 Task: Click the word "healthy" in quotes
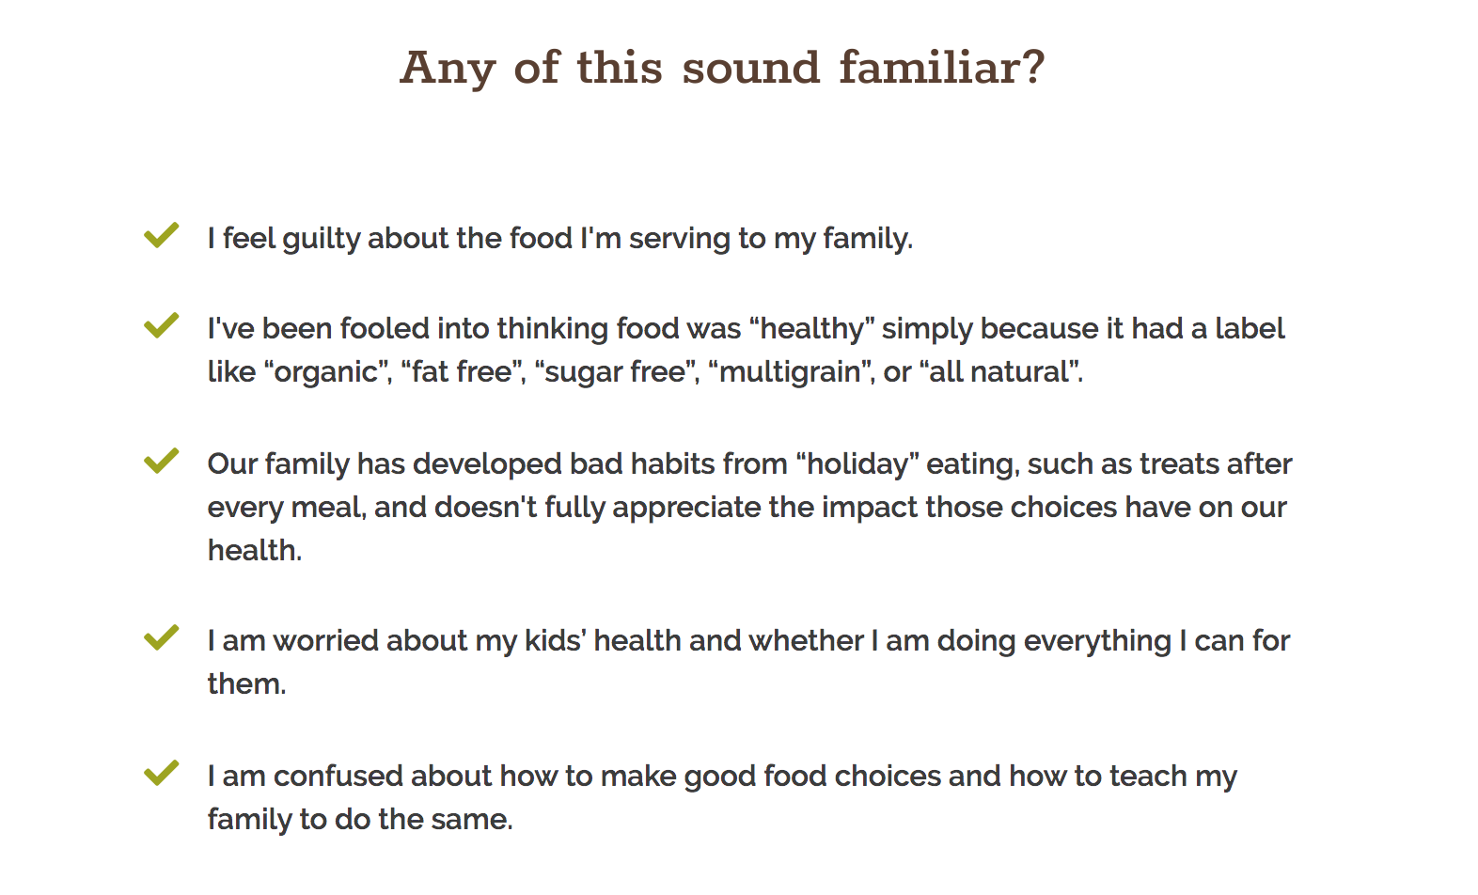(811, 329)
